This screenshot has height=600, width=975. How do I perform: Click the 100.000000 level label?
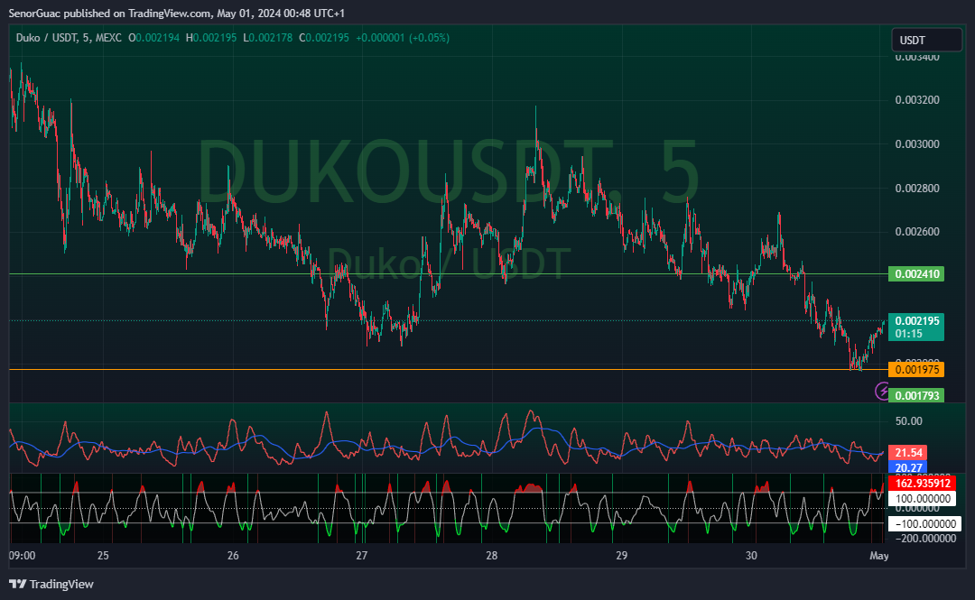(x=922, y=499)
